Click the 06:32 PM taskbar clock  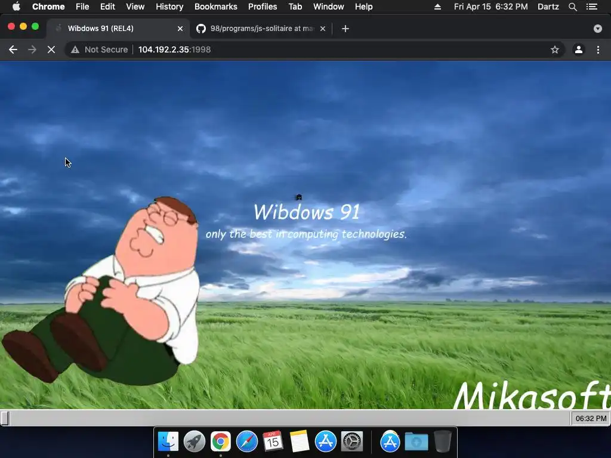click(591, 418)
